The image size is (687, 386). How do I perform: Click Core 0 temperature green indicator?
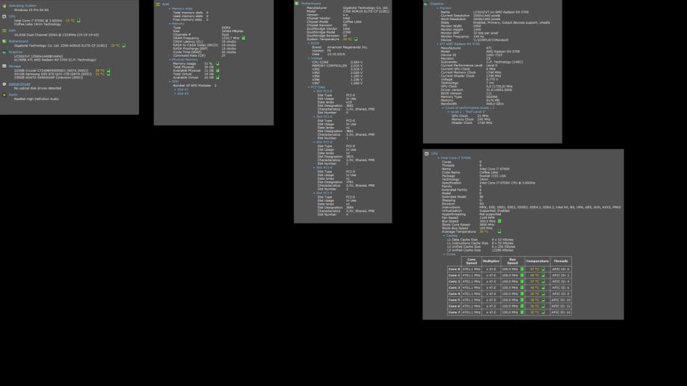click(543, 269)
